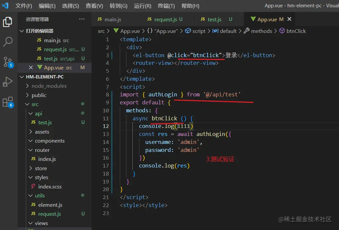The height and width of the screenshot is (230, 339).
Task: Open index.js under router folder
Action: (54, 159)
